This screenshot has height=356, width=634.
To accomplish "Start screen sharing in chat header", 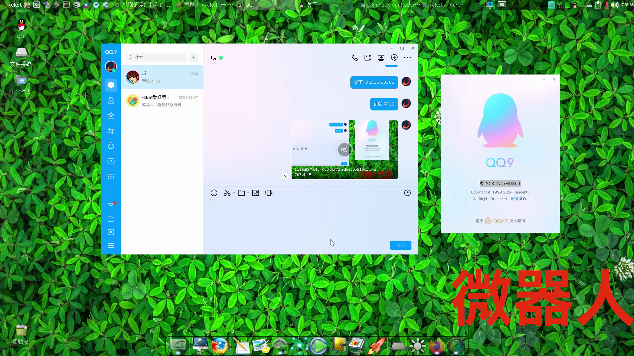I will [x=381, y=58].
